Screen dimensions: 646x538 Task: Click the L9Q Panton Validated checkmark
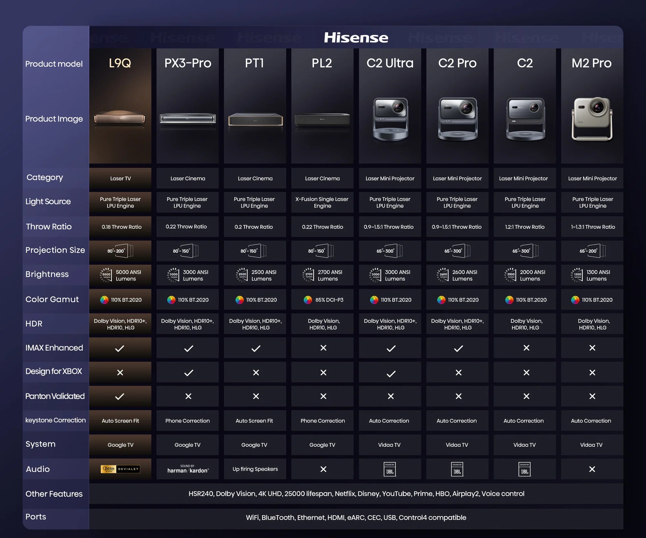pos(120,396)
